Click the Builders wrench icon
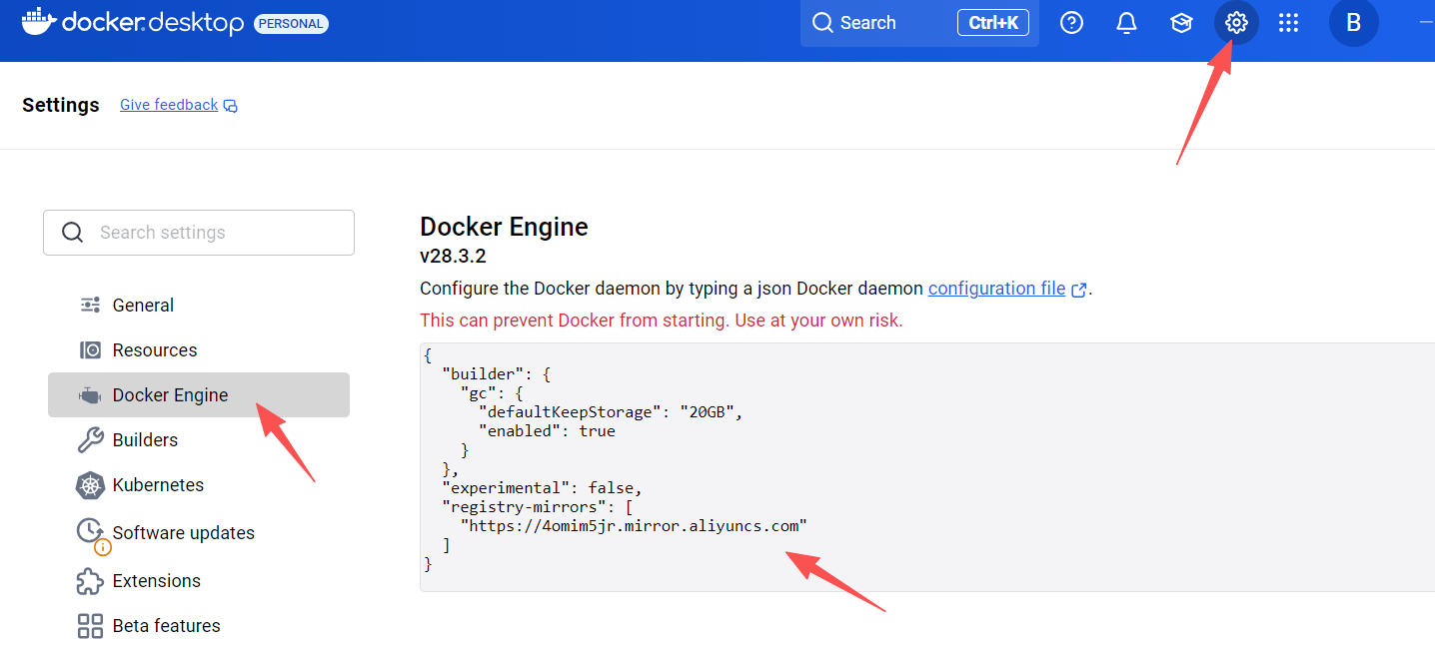 click(90, 440)
